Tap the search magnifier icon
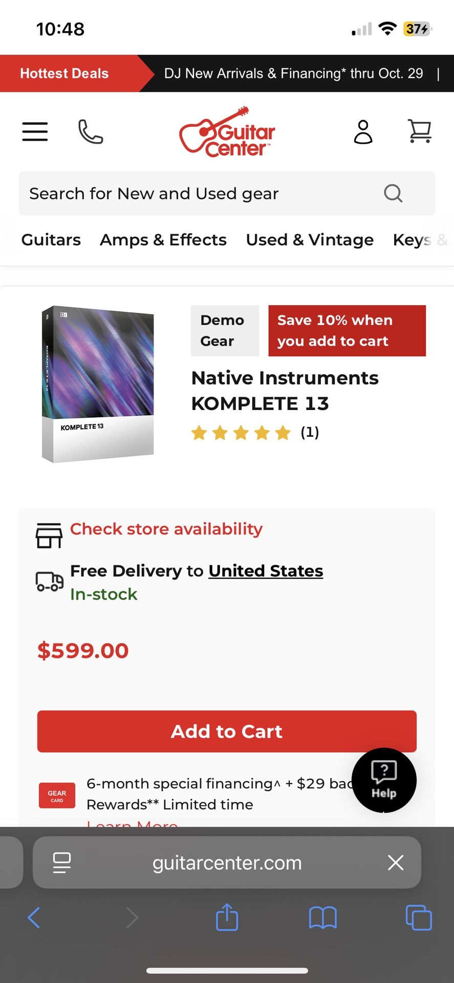Screen dimensions: 454x983 click(393, 194)
